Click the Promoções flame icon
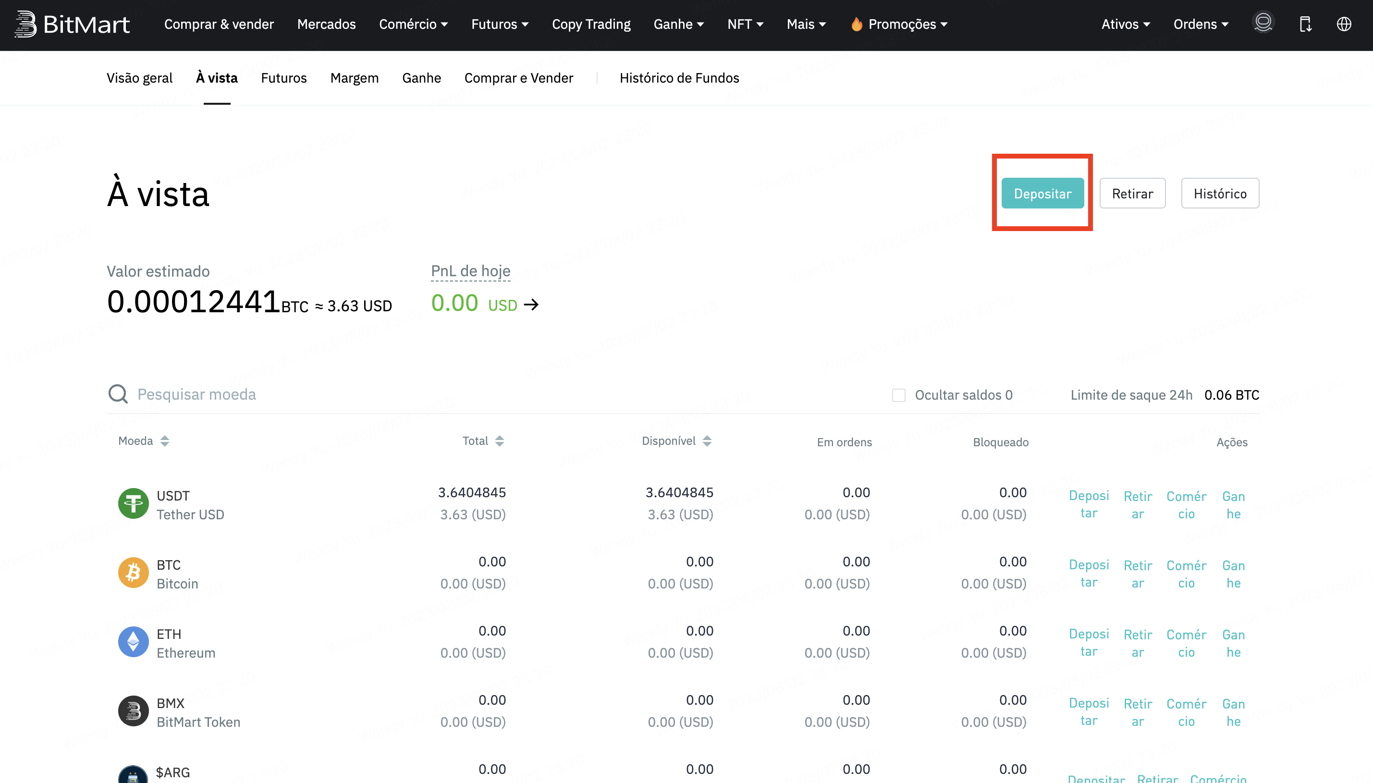The width and height of the screenshot is (1373, 783). tap(857, 24)
